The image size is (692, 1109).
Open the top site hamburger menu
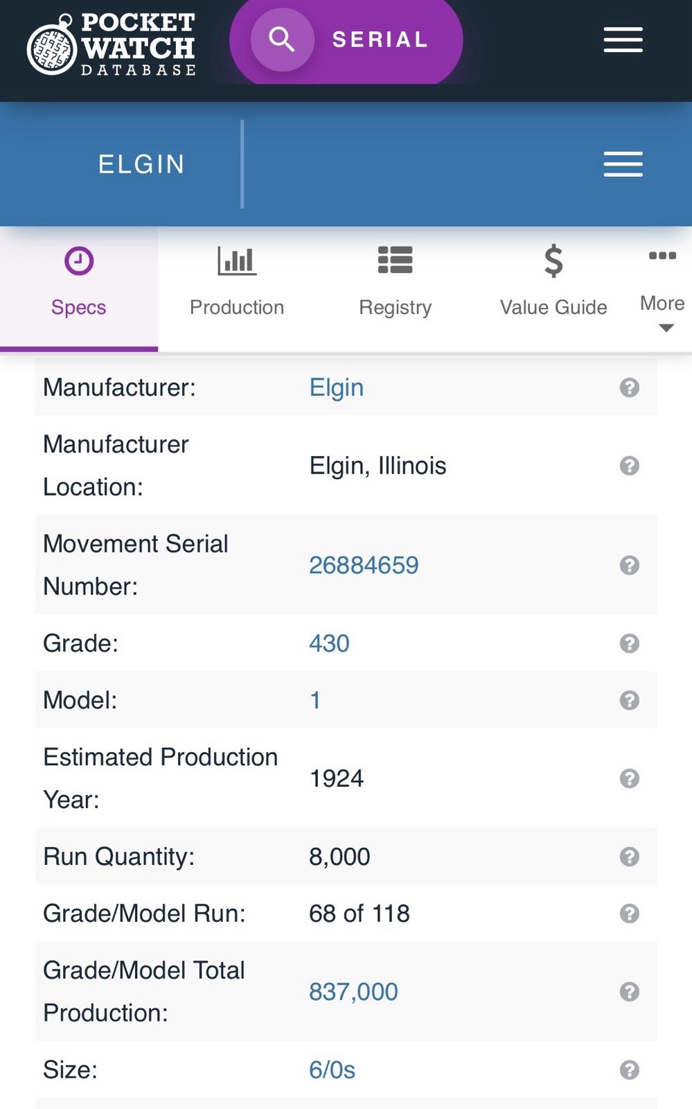point(623,40)
